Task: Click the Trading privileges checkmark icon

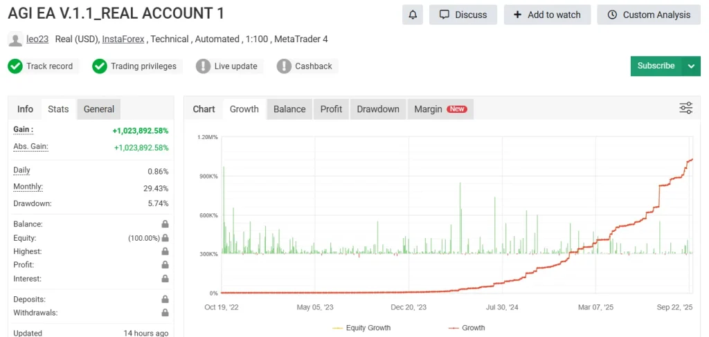Action: (100, 66)
